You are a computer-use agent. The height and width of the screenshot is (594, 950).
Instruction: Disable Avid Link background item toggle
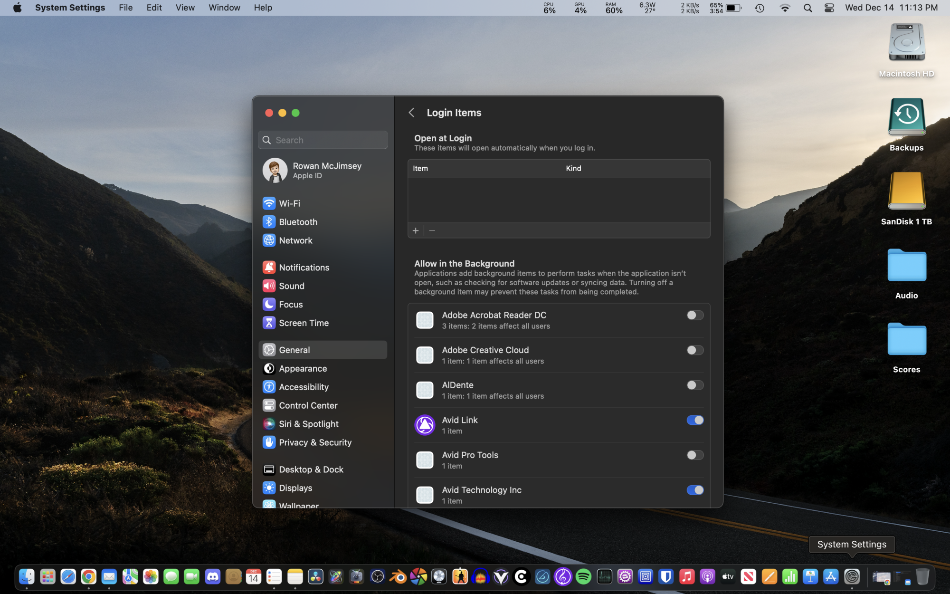(x=694, y=420)
